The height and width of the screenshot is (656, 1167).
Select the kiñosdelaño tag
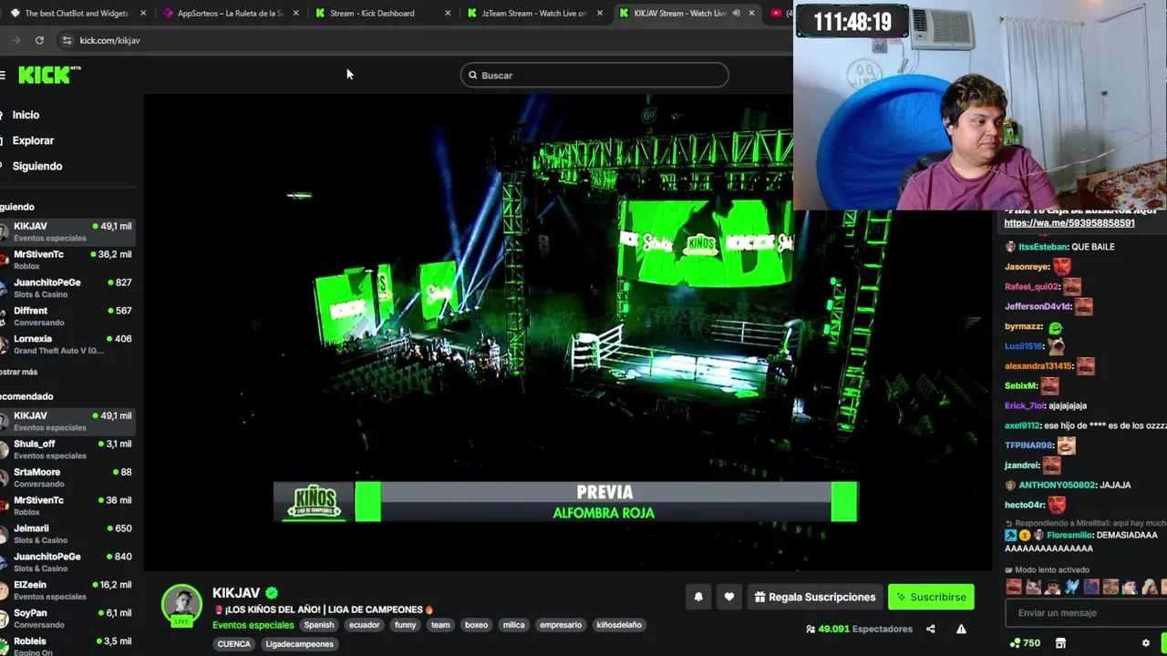(x=619, y=625)
